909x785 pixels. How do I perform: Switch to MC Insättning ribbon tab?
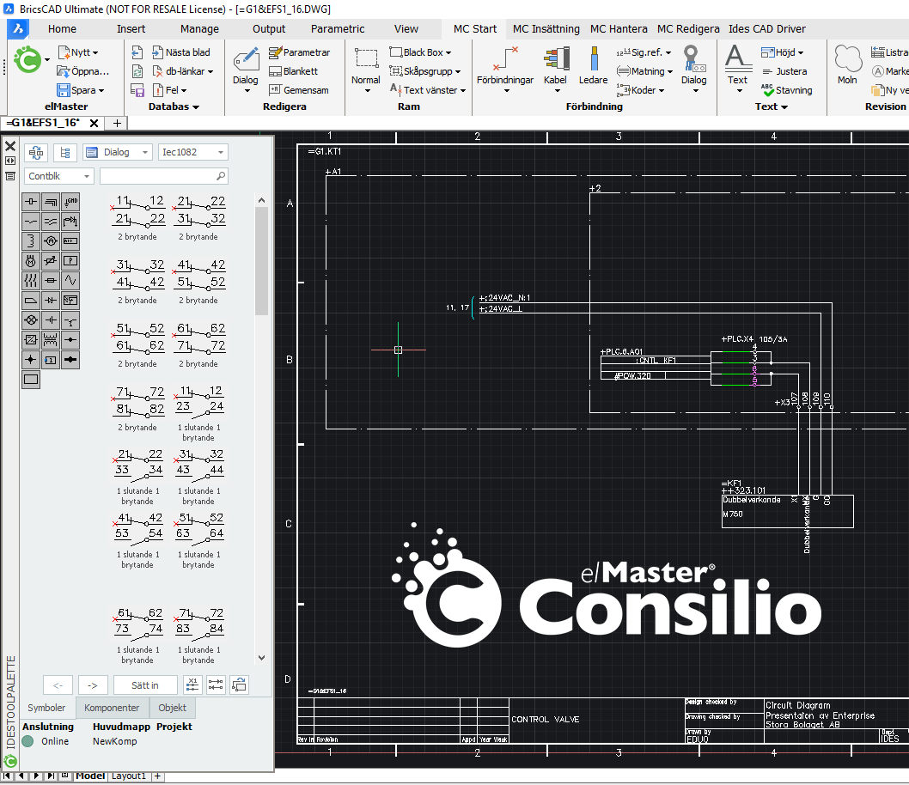tap(546, 28)
